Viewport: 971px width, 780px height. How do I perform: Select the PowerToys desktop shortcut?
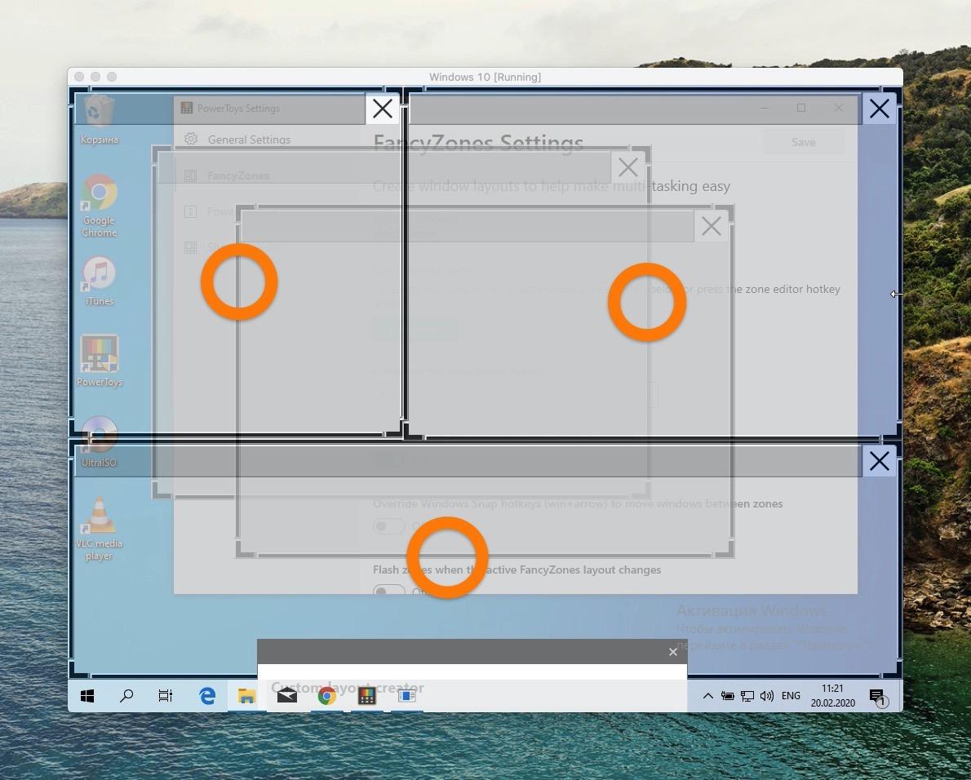point(99,361)
